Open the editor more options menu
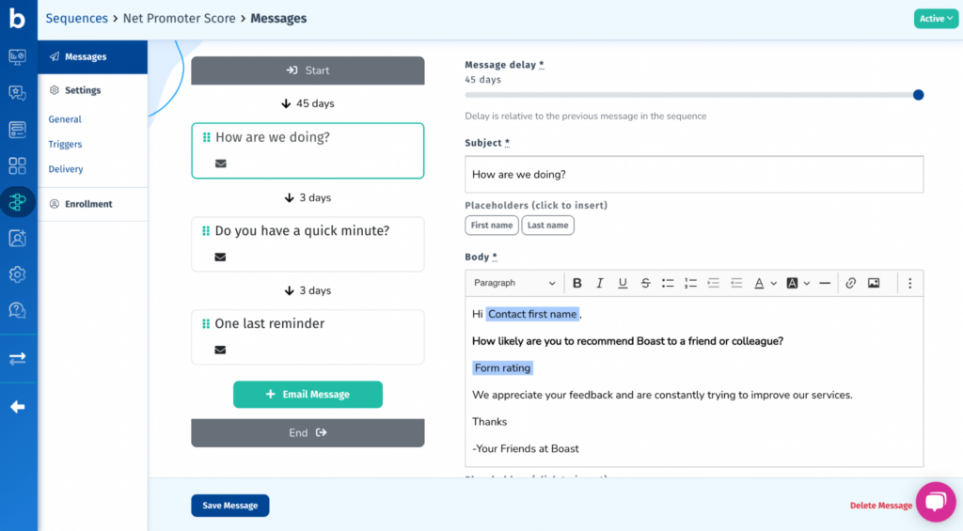963x531 pixels. point(909,283)
